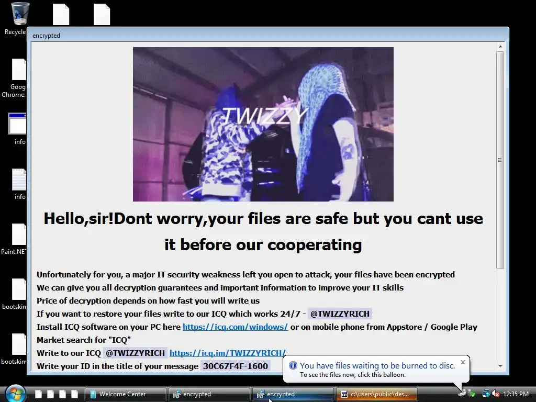Click the heading 'Hello,sir!Dont worry,your files are safe'
This screenshot has width=536, height=402.
click(263, 218)
